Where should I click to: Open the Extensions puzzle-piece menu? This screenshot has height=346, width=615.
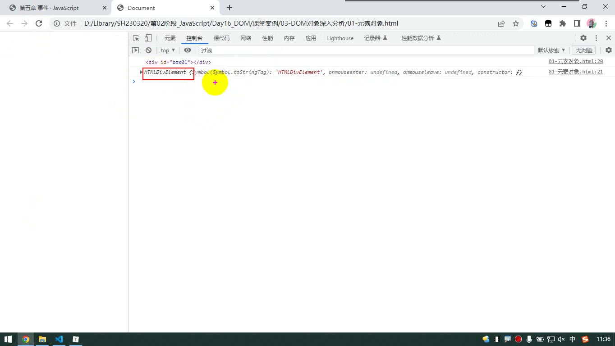click(x=563, y=23)
